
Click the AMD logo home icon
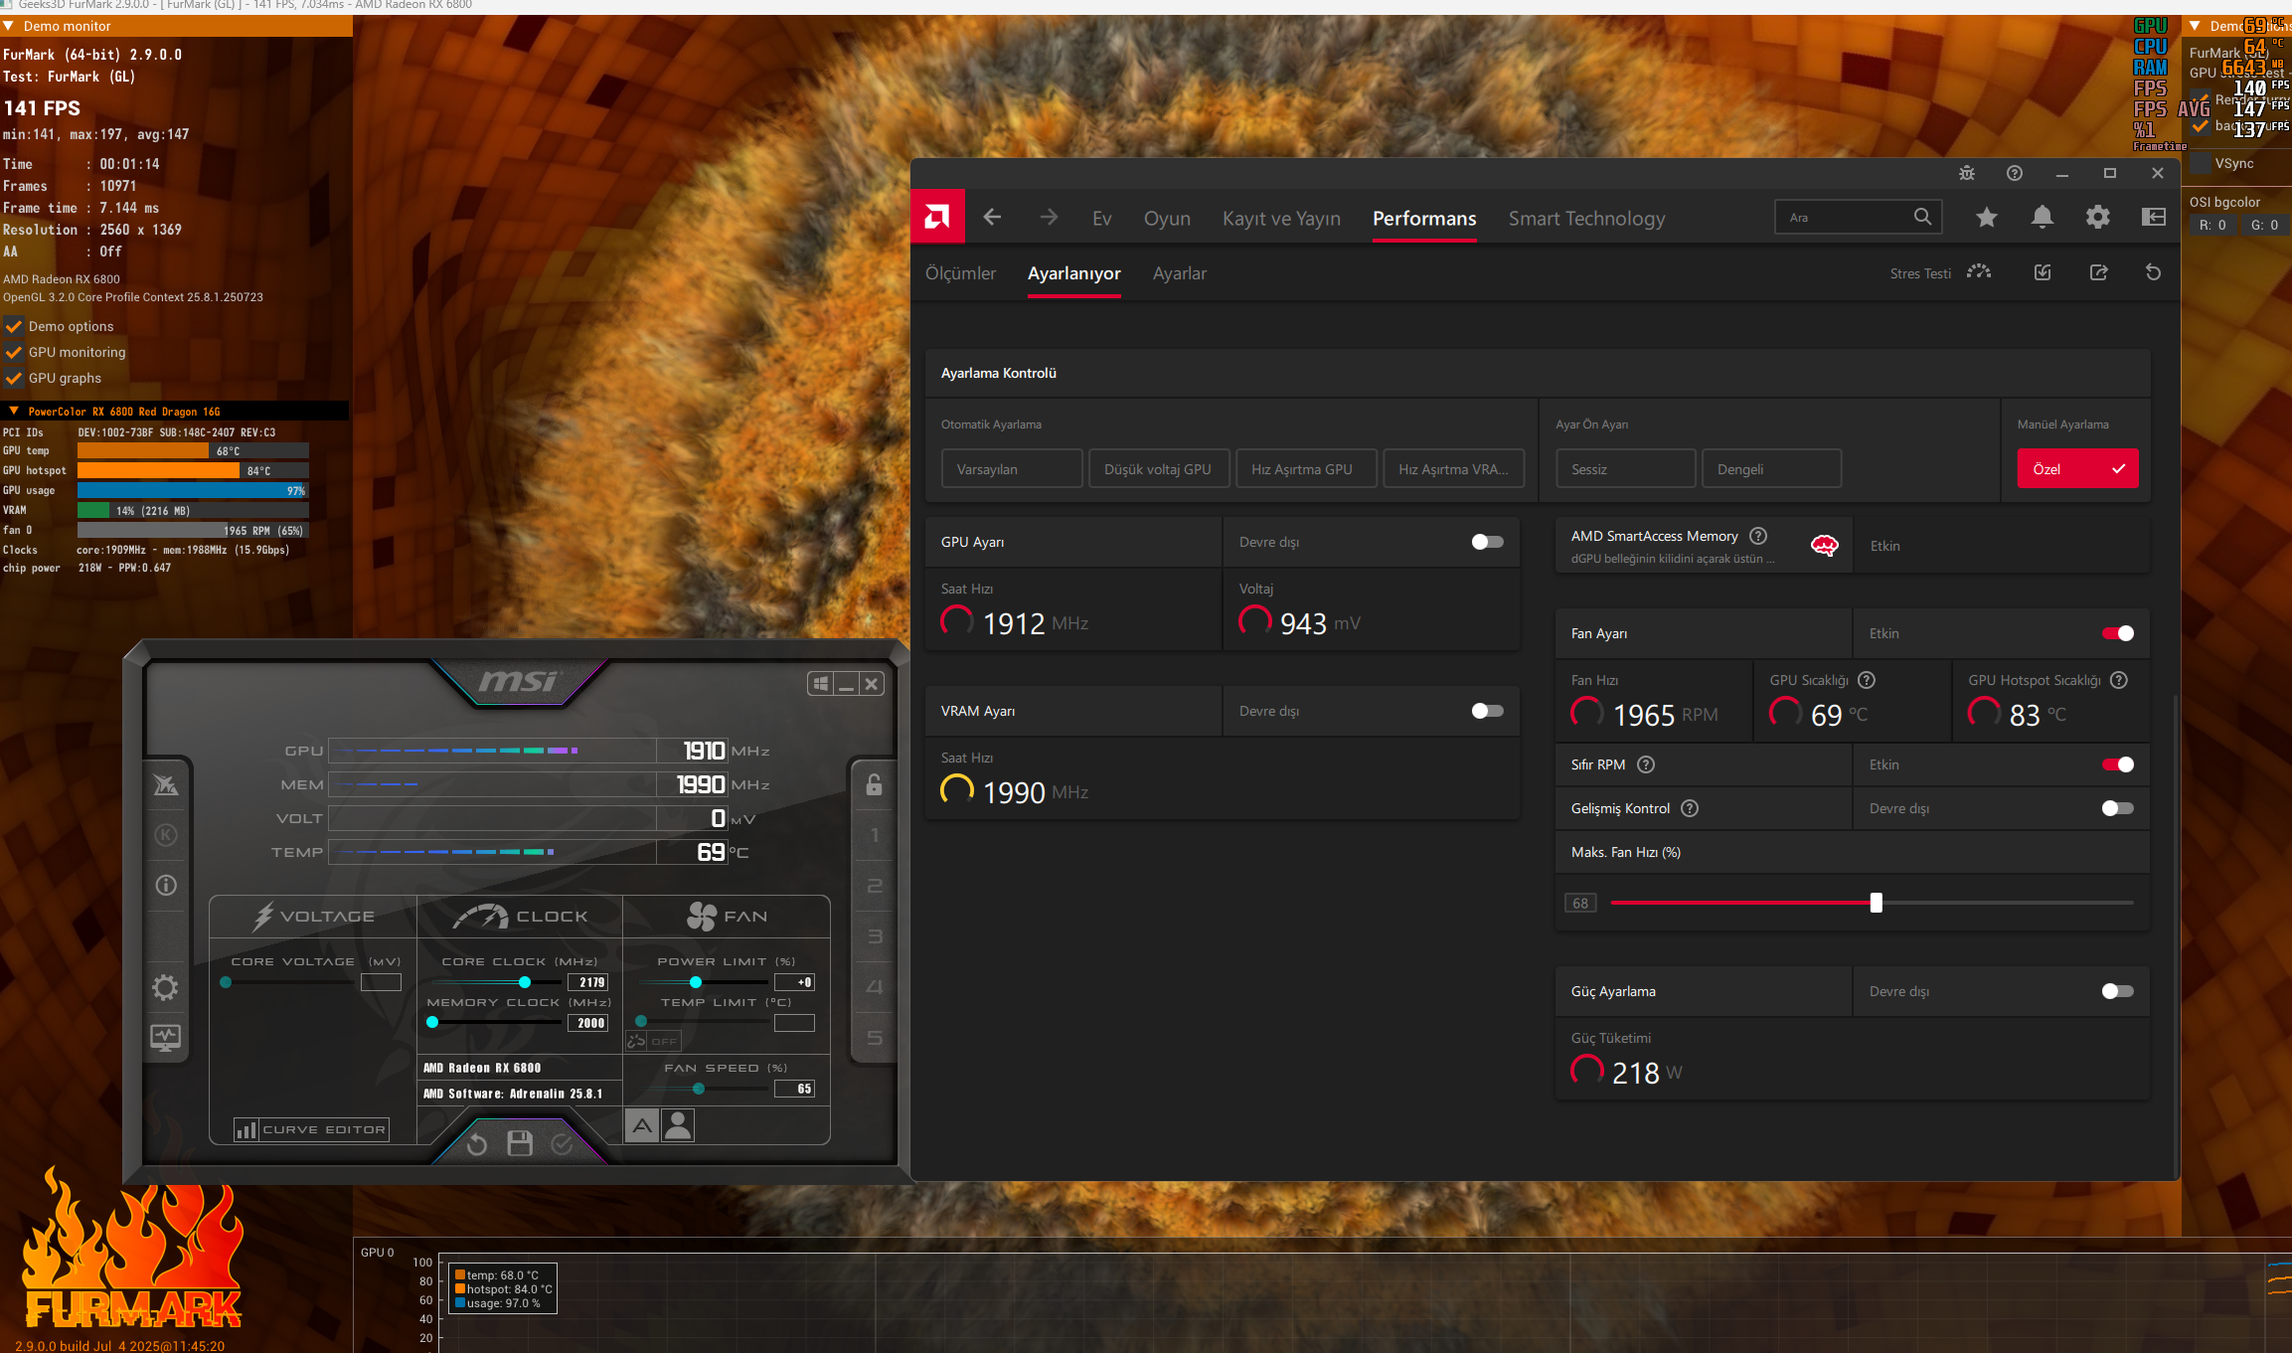[x=937, y=217]
